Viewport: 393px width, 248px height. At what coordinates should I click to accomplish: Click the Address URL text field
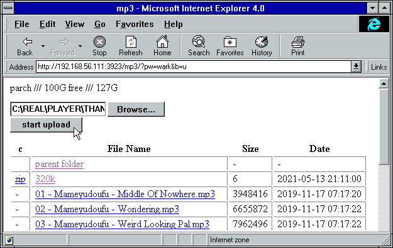pos(194,67)
